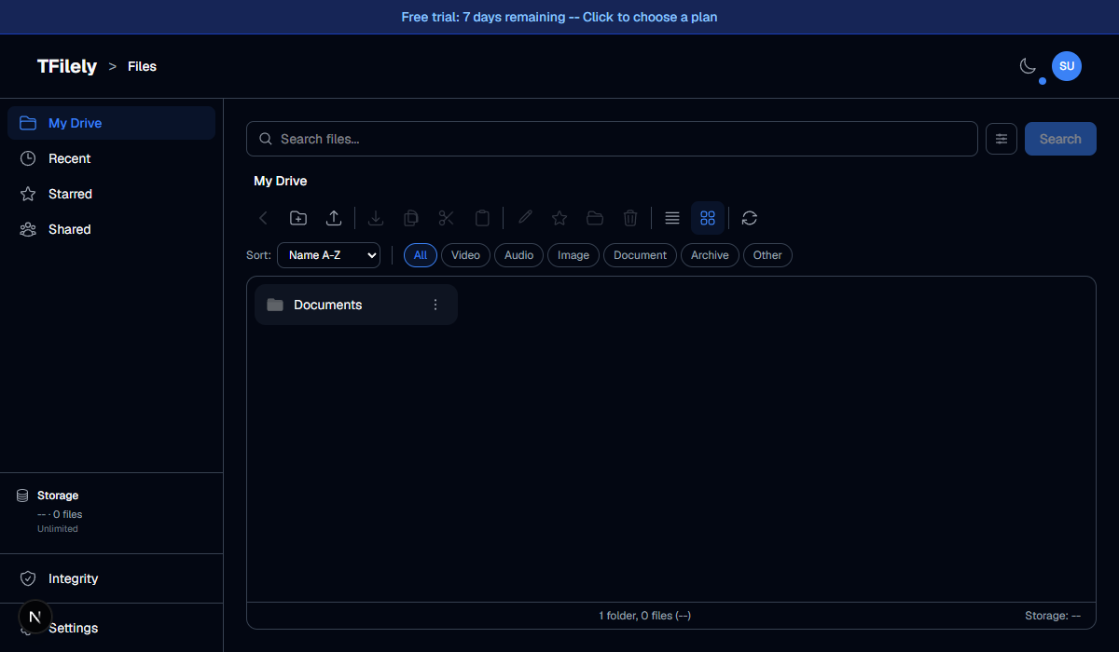Select the All filter chip
Image resolution: width=1119 pixels, height=652 pixels.
point(421,255)
